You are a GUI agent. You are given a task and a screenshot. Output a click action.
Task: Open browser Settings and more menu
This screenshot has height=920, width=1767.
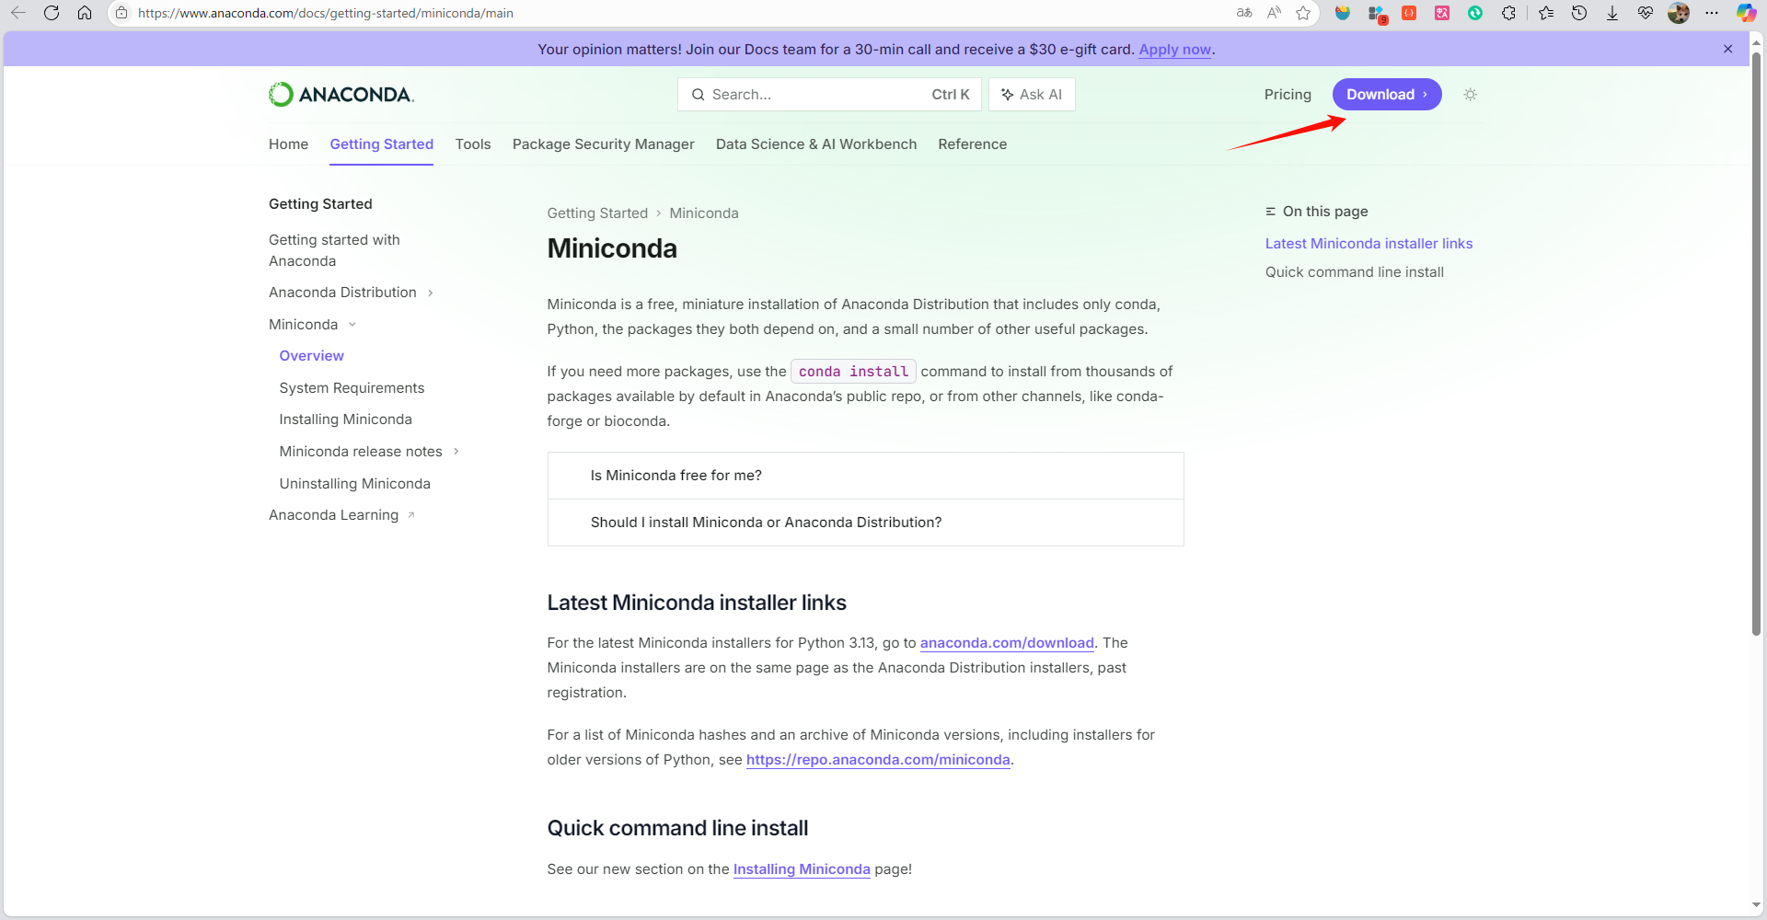[1712, 13]
